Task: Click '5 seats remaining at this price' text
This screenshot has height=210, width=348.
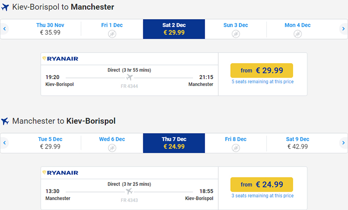Action: tap(262, 82)
